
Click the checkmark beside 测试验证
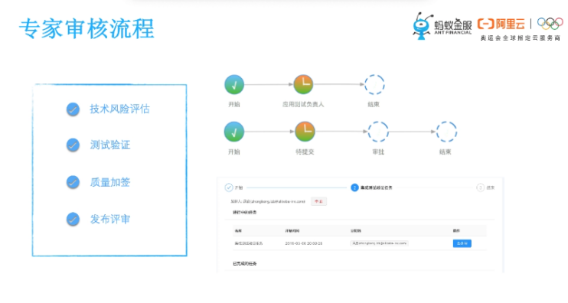(x=73, y=145)
